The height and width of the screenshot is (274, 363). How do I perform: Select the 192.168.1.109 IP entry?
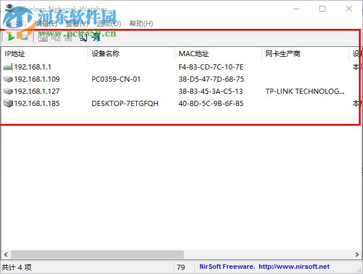37,79
